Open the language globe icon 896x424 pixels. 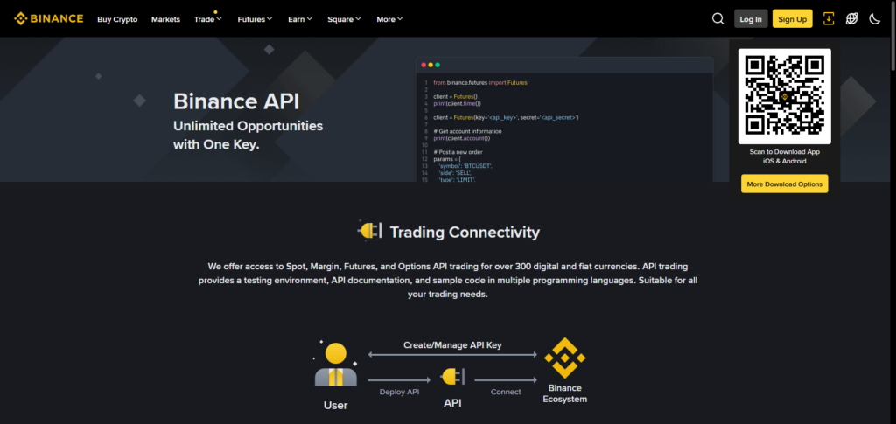click(852, 19)
